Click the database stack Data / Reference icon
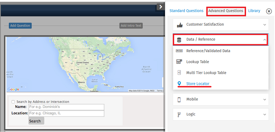The width and height of the screenshot is (275, 132). [179, 40]
